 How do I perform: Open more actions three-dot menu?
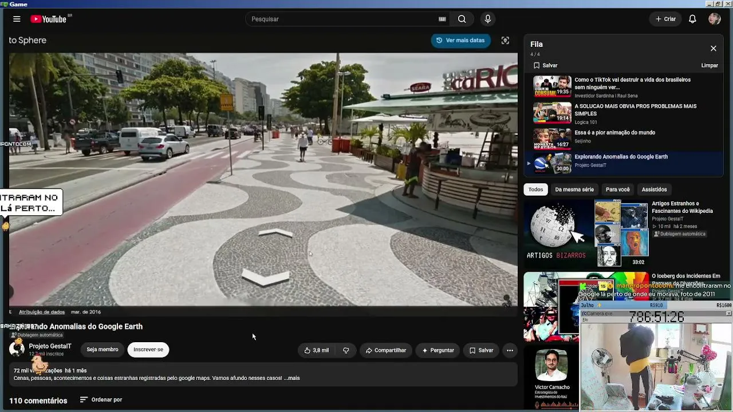[510, 350]
